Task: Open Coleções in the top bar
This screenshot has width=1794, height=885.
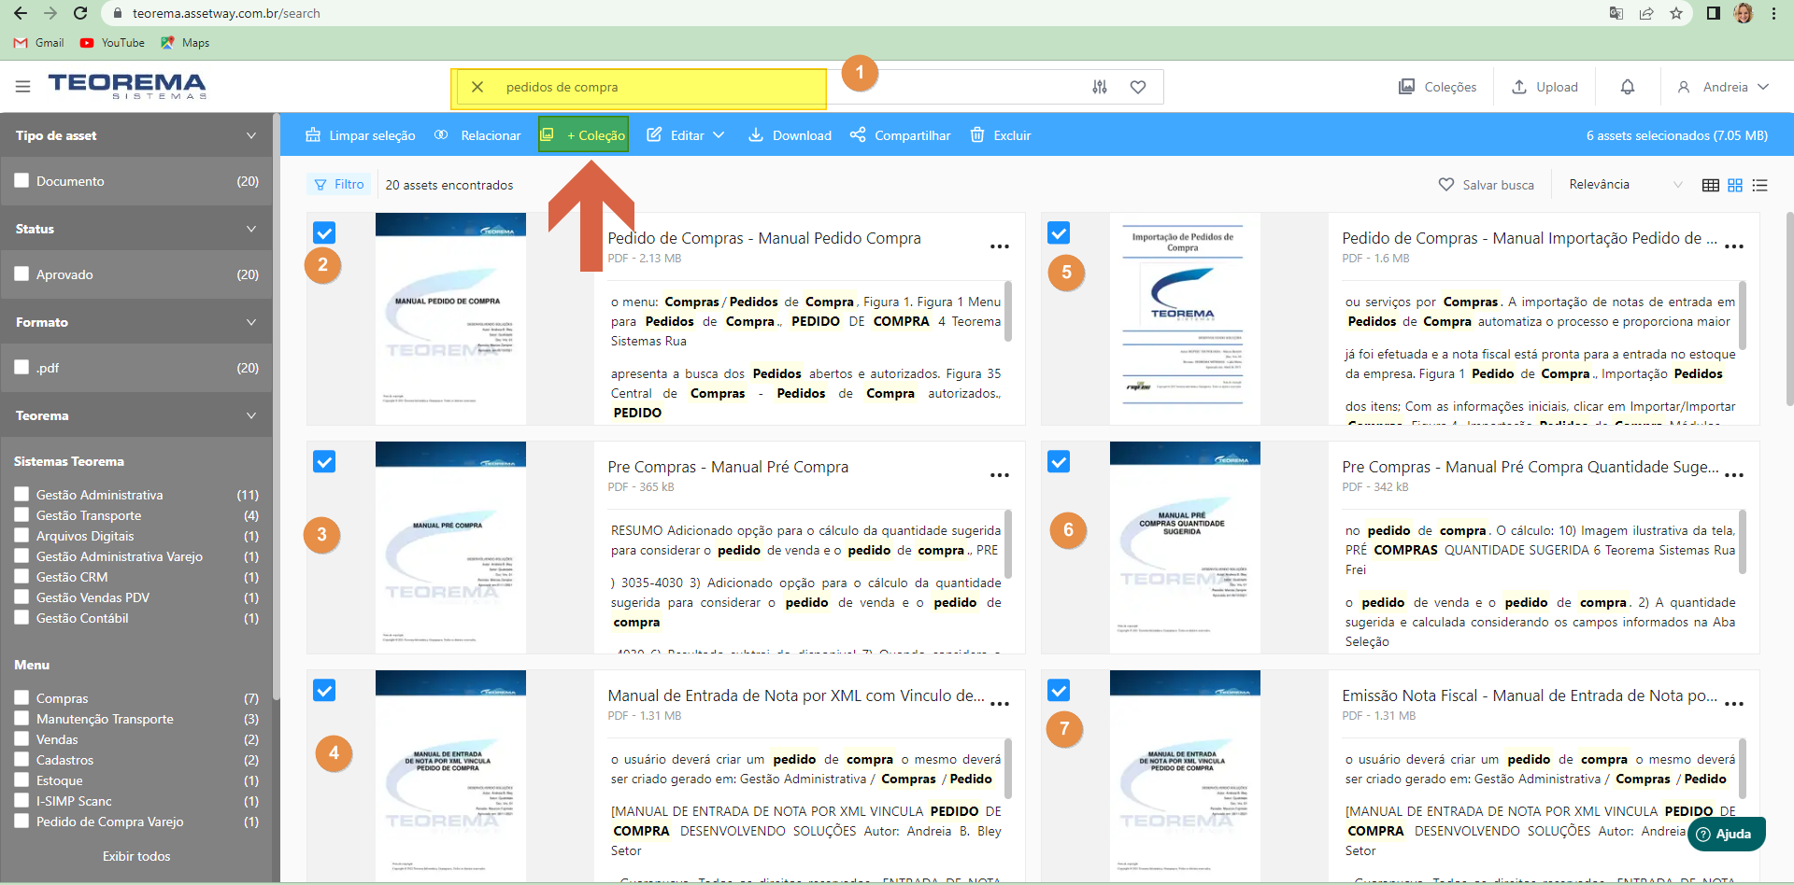Action: click(1437, 87)
